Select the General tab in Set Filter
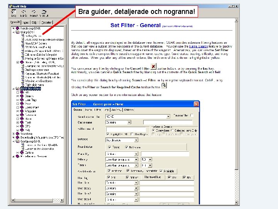Viewport: 278px width, 209px height. 78,110
